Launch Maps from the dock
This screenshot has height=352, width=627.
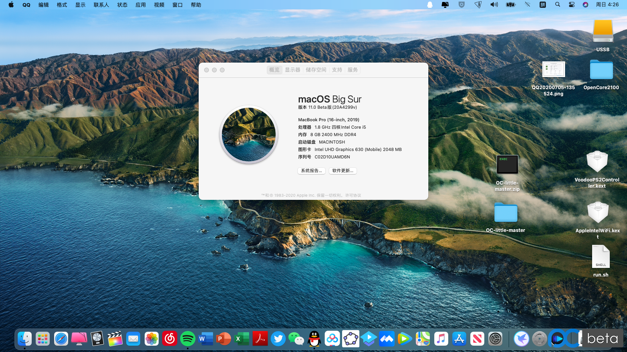coord(423,339)
